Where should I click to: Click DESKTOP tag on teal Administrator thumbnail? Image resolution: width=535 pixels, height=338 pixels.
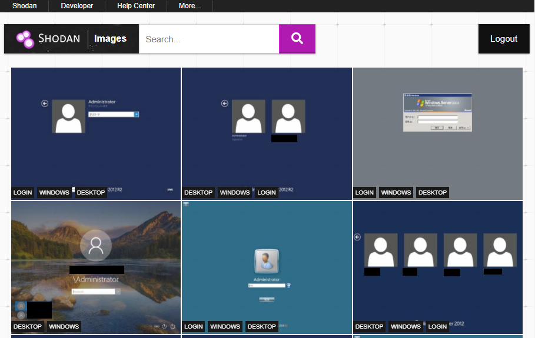click(262, 326)
